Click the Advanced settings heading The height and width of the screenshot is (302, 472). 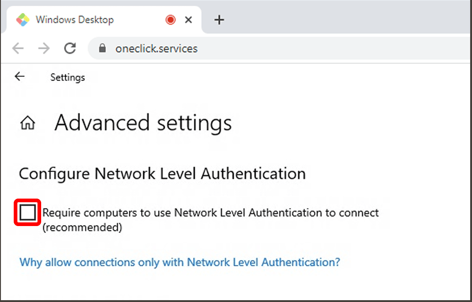point(143,123)
